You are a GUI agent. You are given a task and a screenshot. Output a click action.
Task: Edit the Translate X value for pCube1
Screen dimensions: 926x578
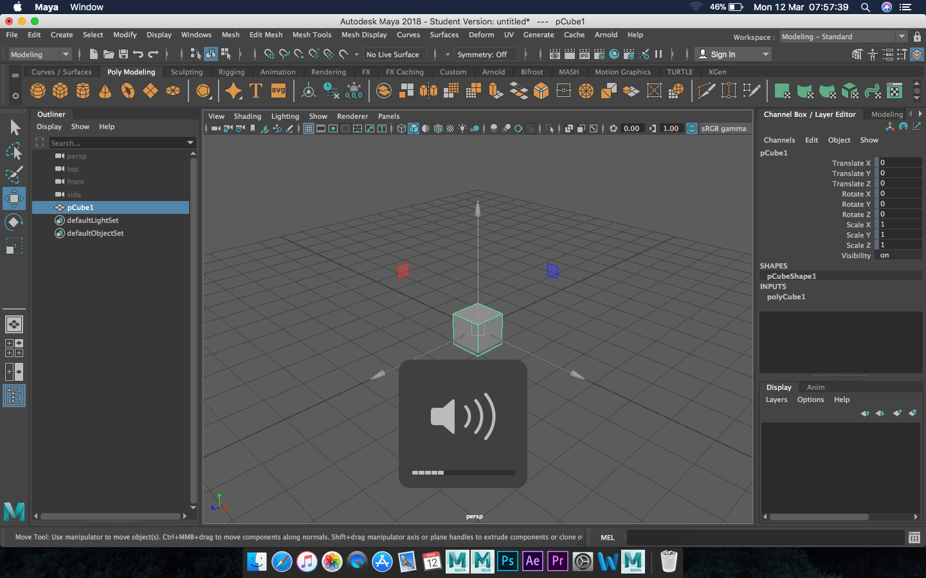(899, 162)
